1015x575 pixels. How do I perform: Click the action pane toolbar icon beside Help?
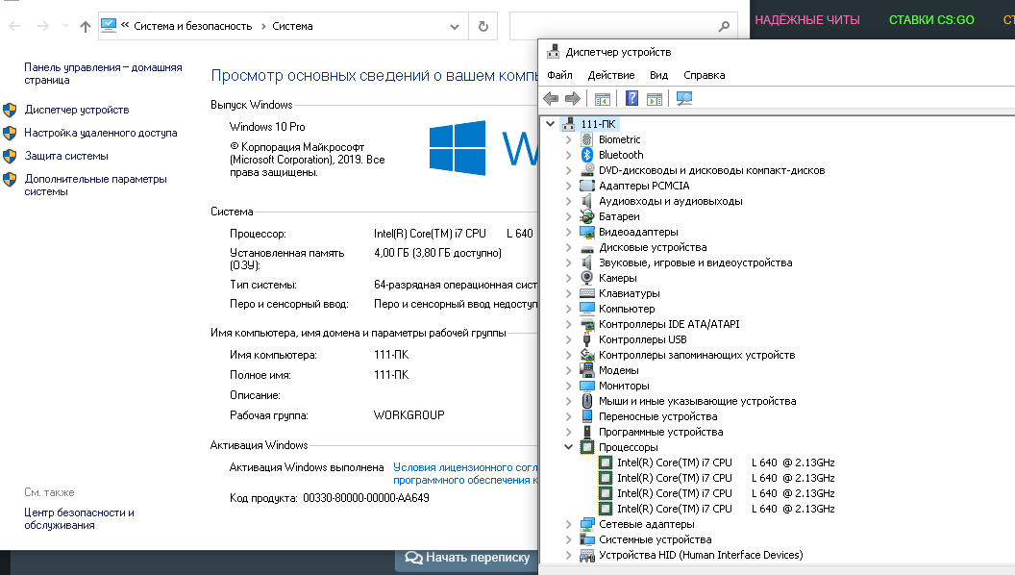point(655,98)
